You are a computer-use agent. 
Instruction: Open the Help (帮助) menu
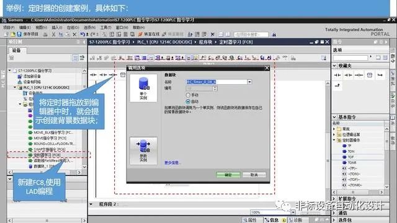coord(138,27)
